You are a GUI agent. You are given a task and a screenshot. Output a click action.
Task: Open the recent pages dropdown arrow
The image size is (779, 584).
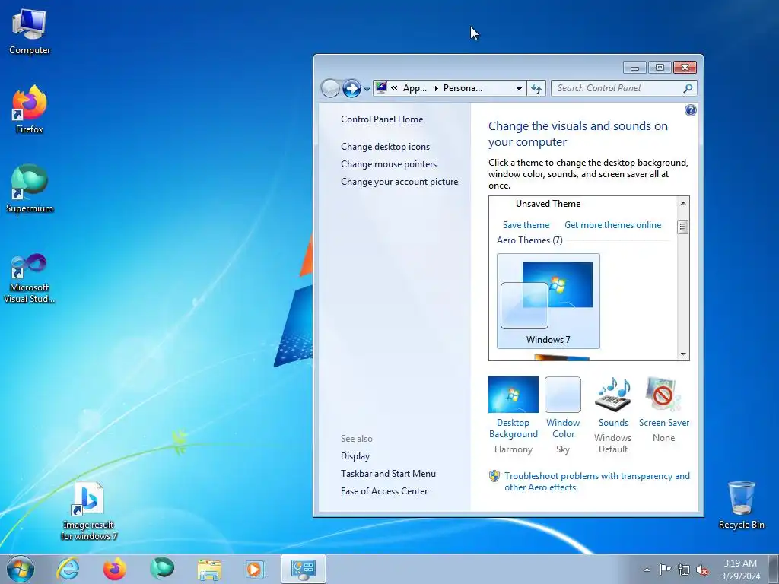(367, 89)
